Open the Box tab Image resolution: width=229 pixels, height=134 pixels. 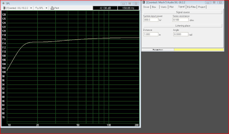(x=154, y=7)
